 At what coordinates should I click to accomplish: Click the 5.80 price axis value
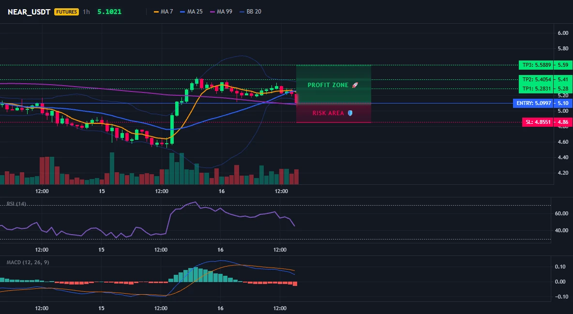pos(563,48)
